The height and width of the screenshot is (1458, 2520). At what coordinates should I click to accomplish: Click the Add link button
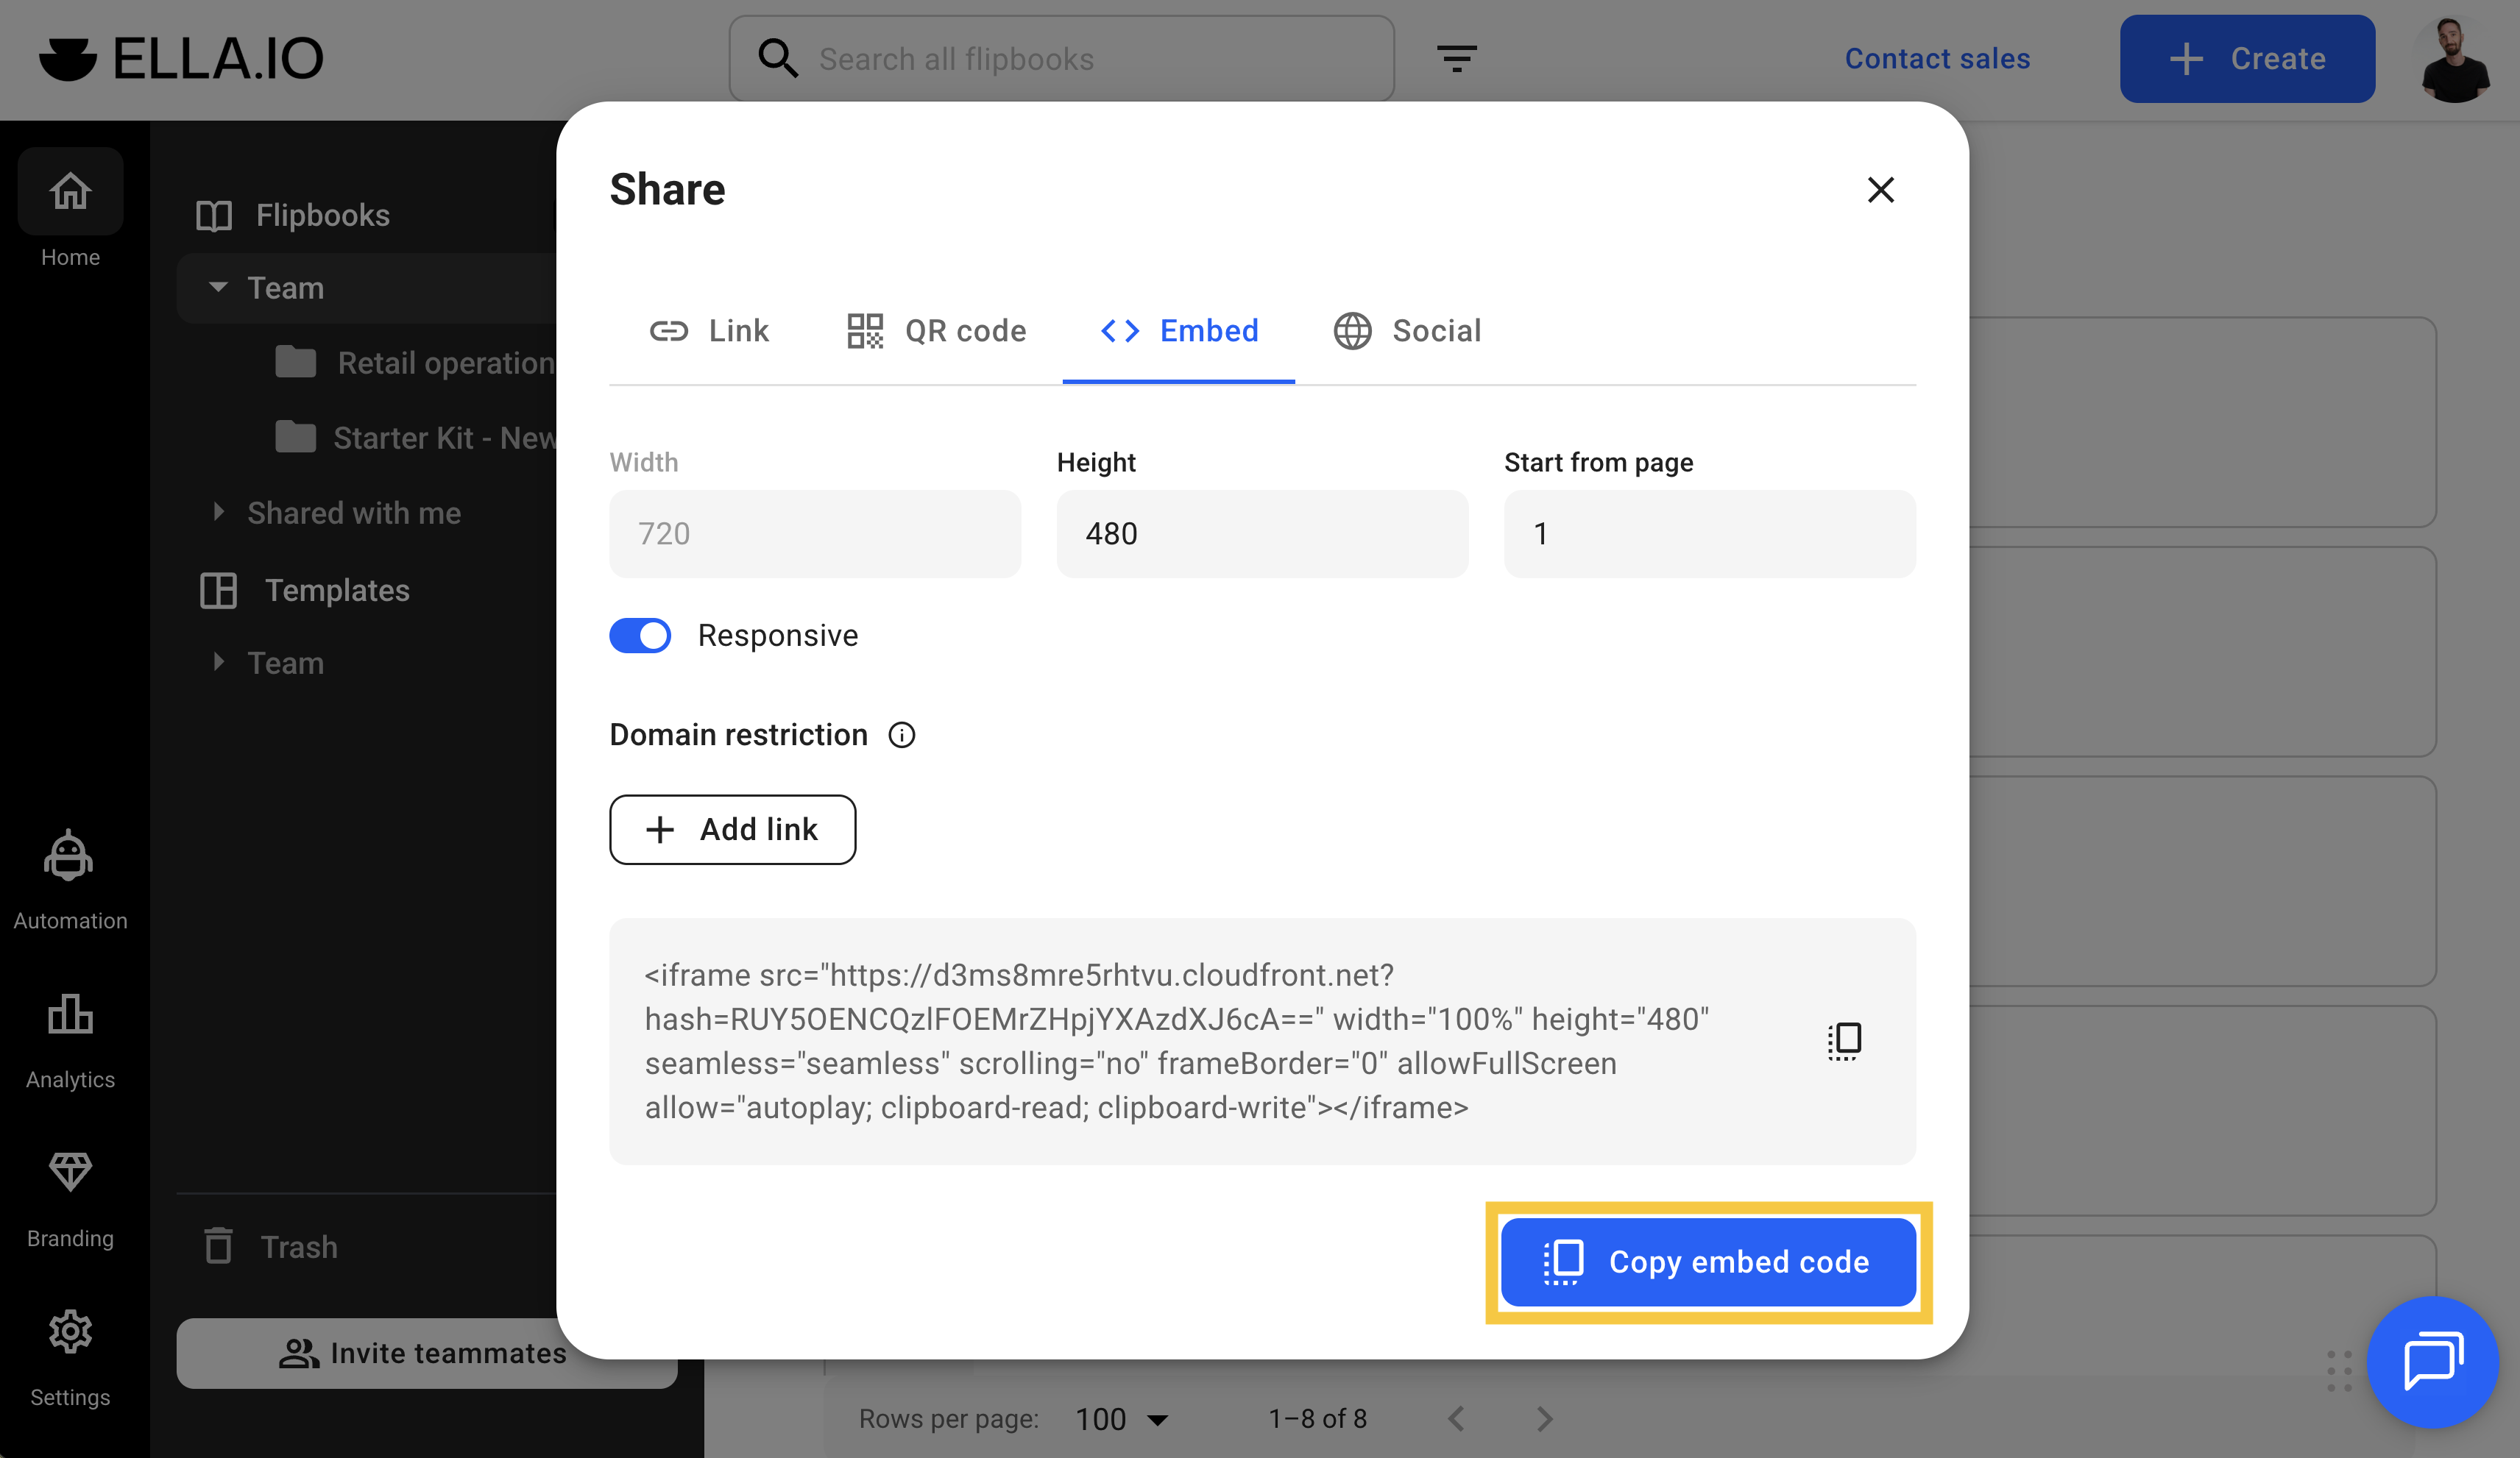[732, 830]
